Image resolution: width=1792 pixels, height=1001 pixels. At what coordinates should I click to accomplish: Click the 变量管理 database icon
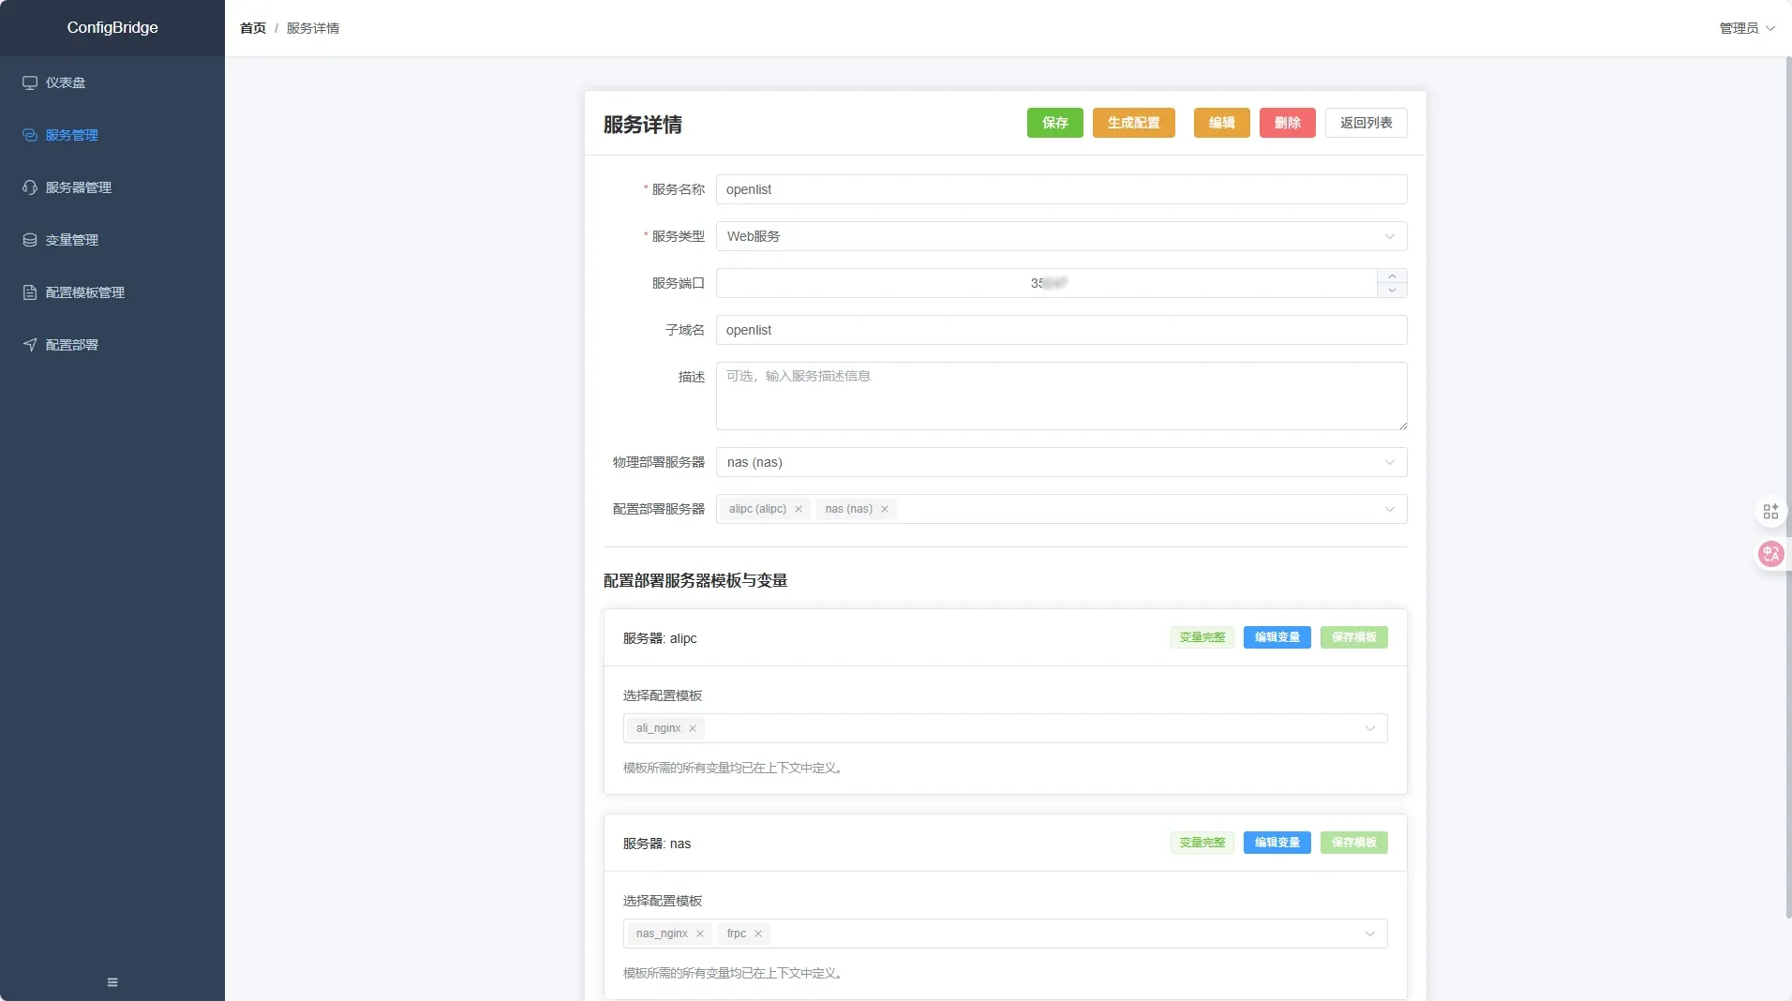point(28,240)
